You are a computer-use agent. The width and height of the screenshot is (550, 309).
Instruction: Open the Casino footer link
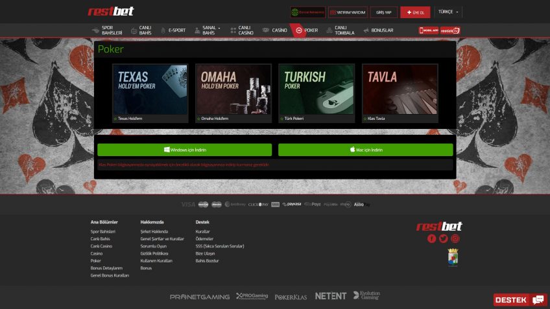tap(97, 254)
